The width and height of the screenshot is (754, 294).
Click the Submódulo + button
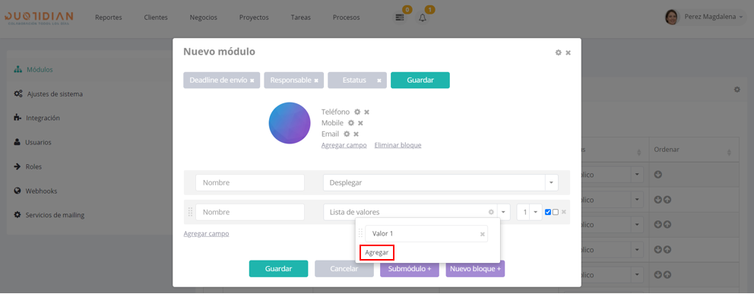point(410,269)
